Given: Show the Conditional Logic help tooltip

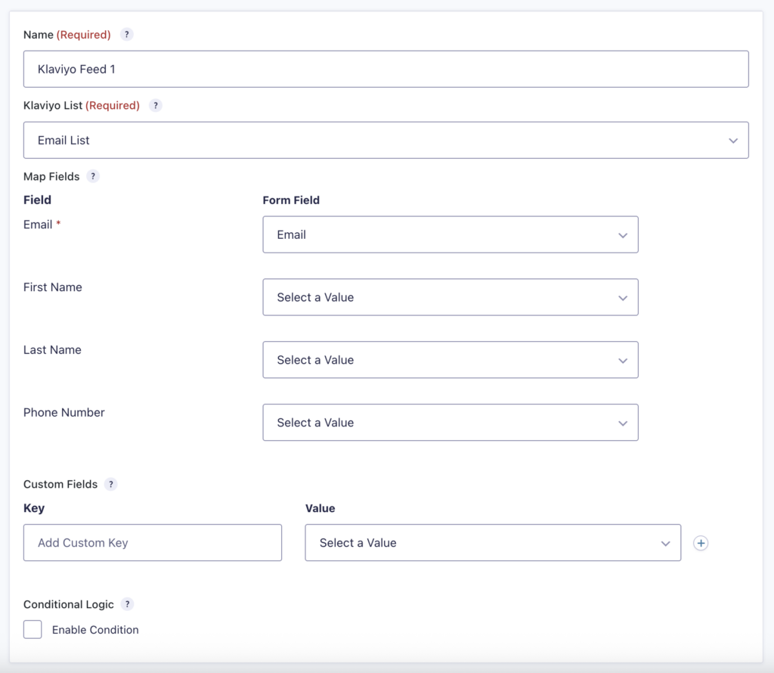Looking at the screenshot, I should coord(127,604).
